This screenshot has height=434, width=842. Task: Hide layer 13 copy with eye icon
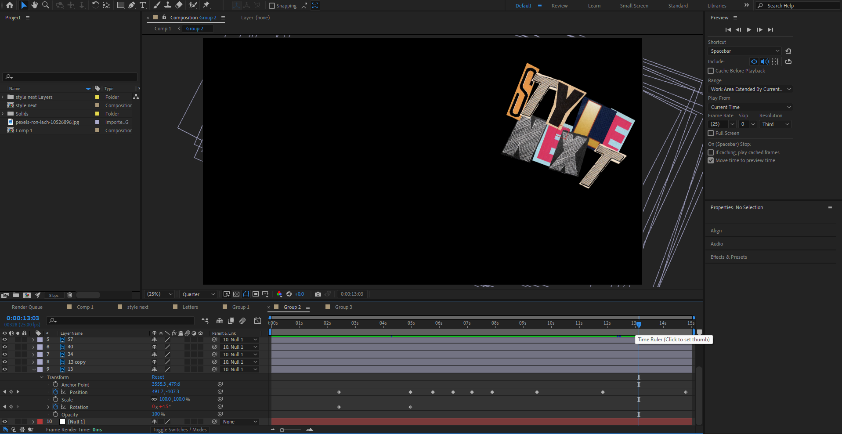pos(5,362)
